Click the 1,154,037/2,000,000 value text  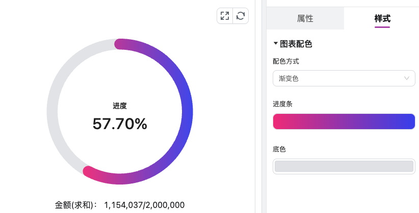coord(144,205)
